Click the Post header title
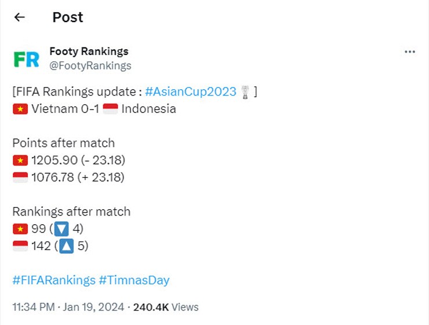 coord(68,17)
